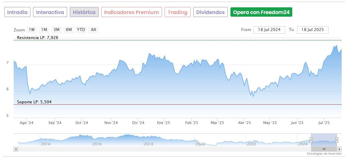The width and height of the screenshot is (346, 159).
Task: Open the Interactiva tab
Action: coord(50,12)
